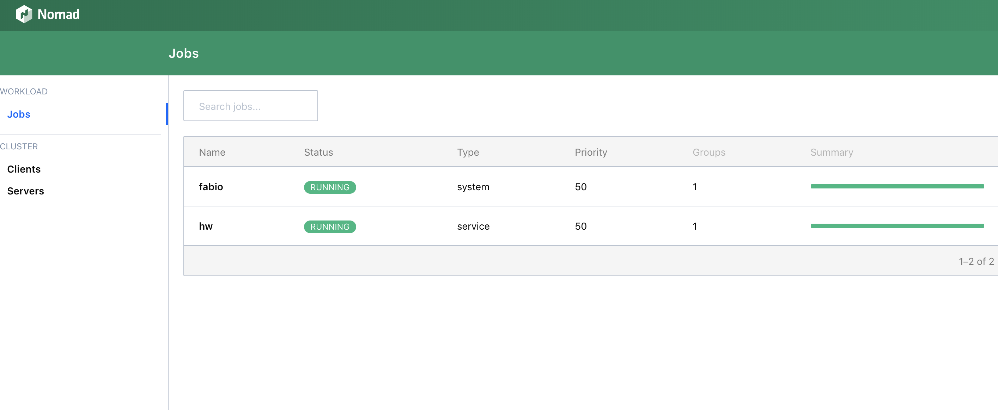Sort the table by the Type column
The height and width of the screenshot is (410, 998).
point(468,153)
